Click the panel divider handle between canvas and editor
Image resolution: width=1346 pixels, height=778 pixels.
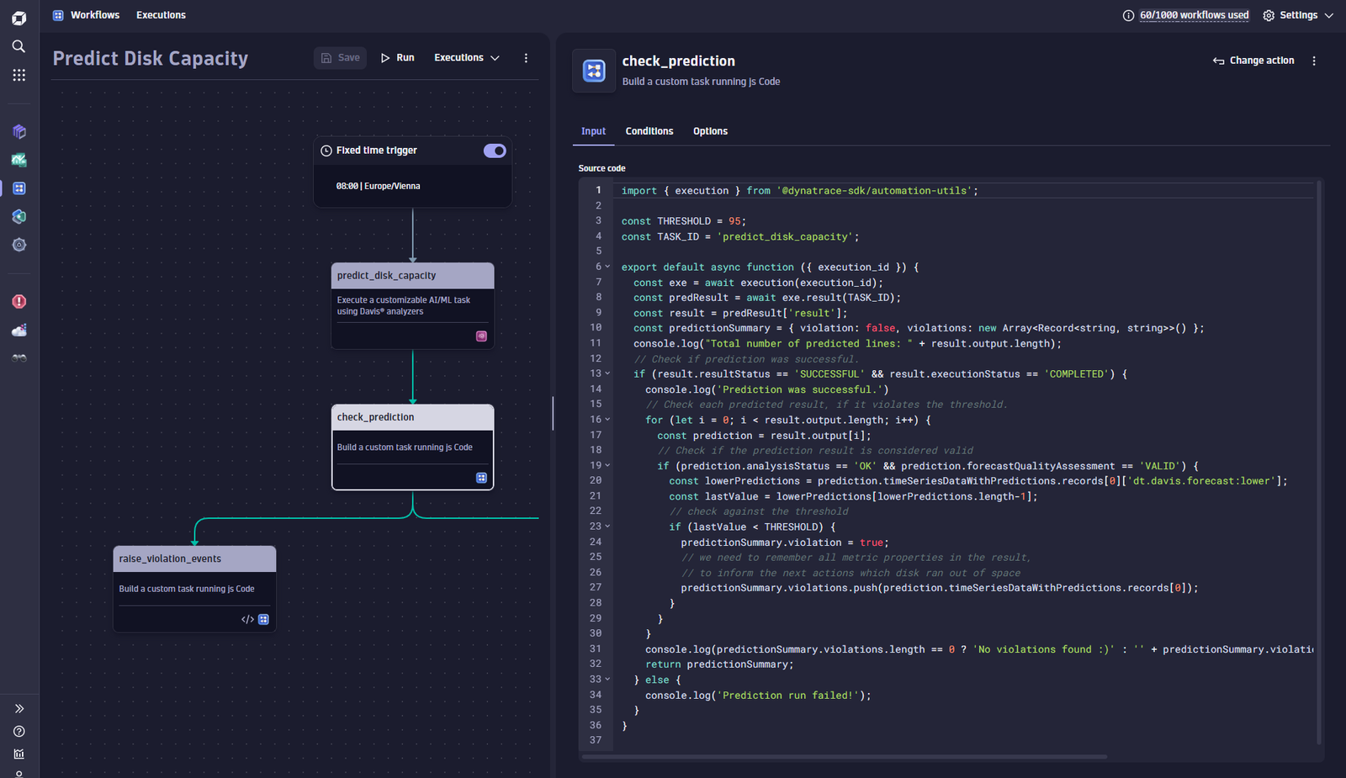(x=553, y=413)
